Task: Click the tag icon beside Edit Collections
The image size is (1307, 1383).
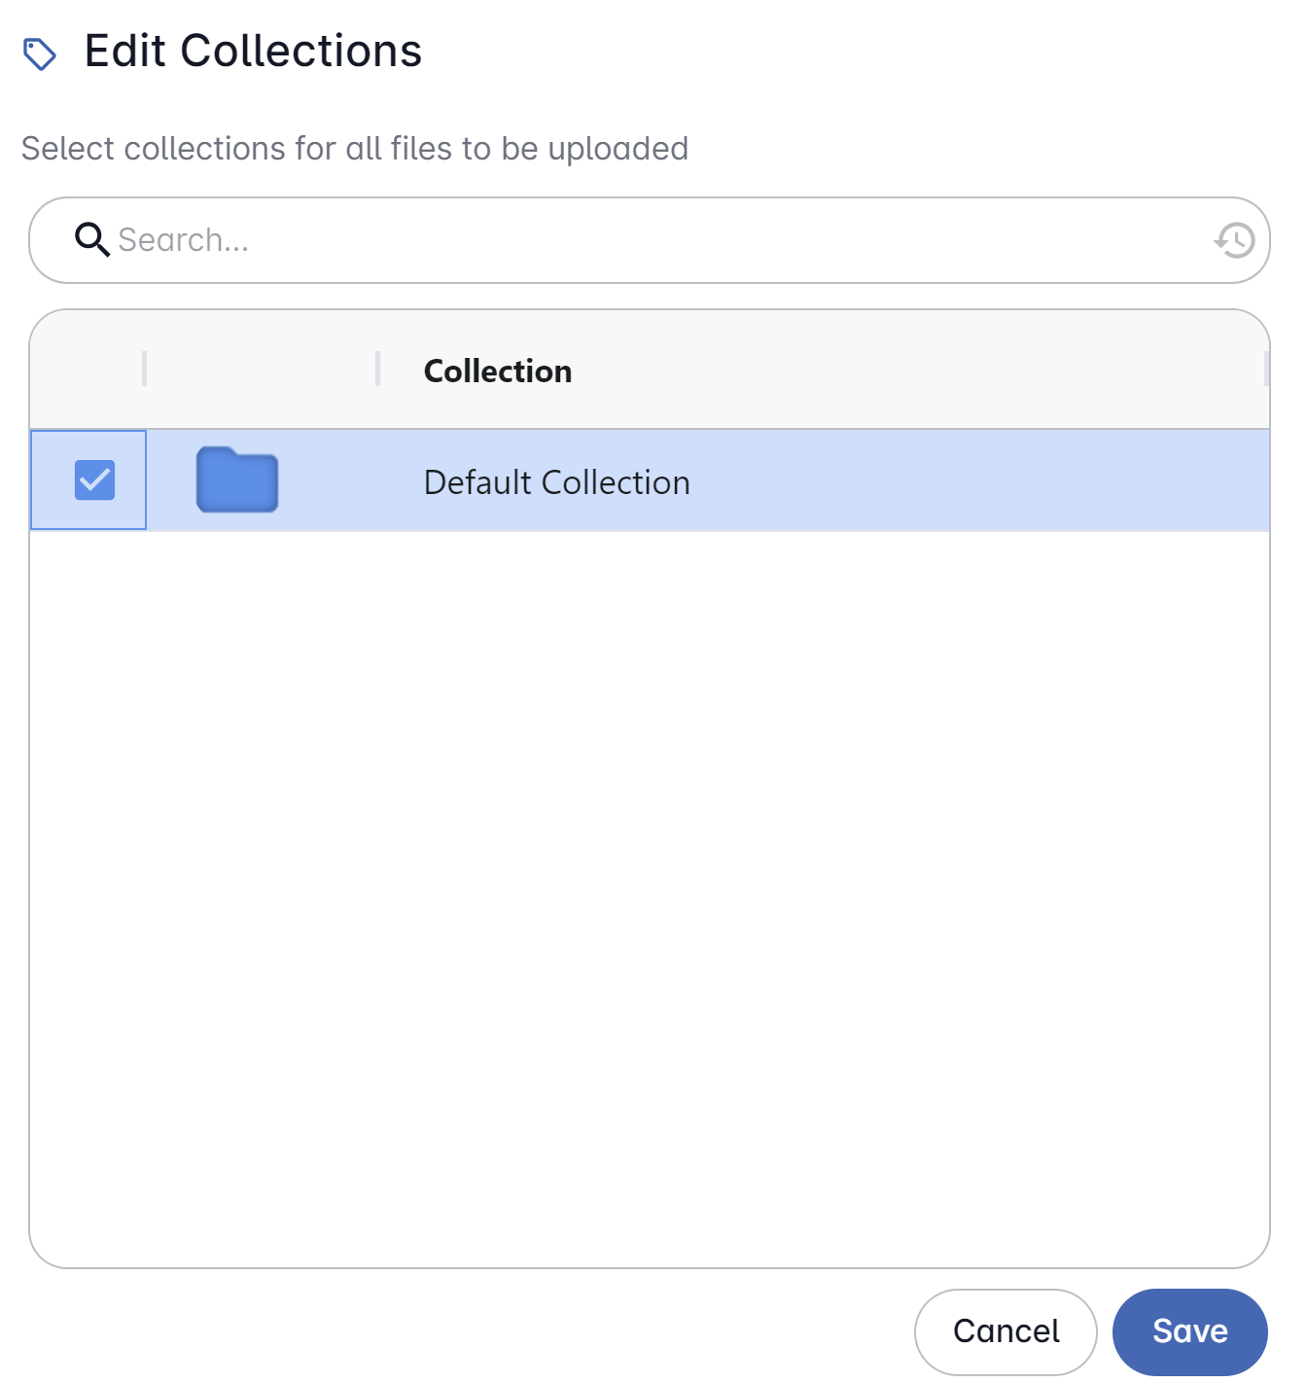Action: coord(40,53)
